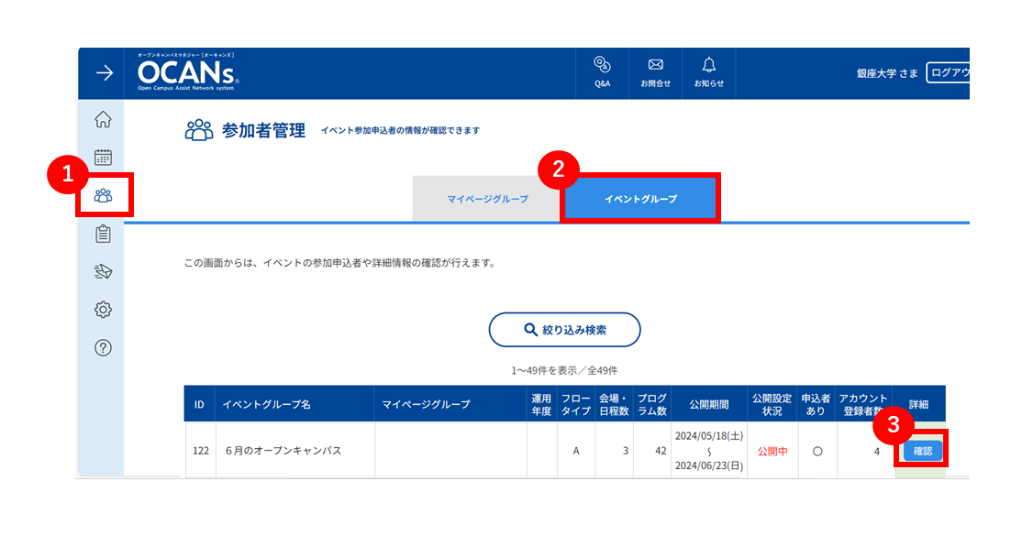Open the お知らせ bell notifications

pos(709,73)
